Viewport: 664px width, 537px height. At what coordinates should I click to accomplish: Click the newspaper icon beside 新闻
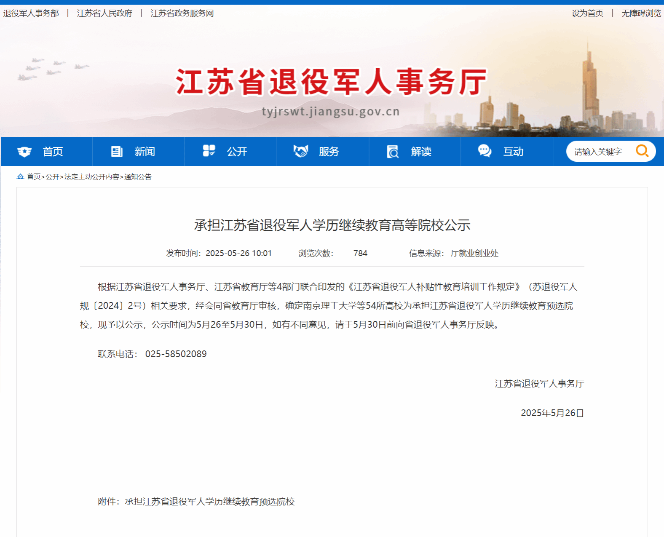point(117,152)
